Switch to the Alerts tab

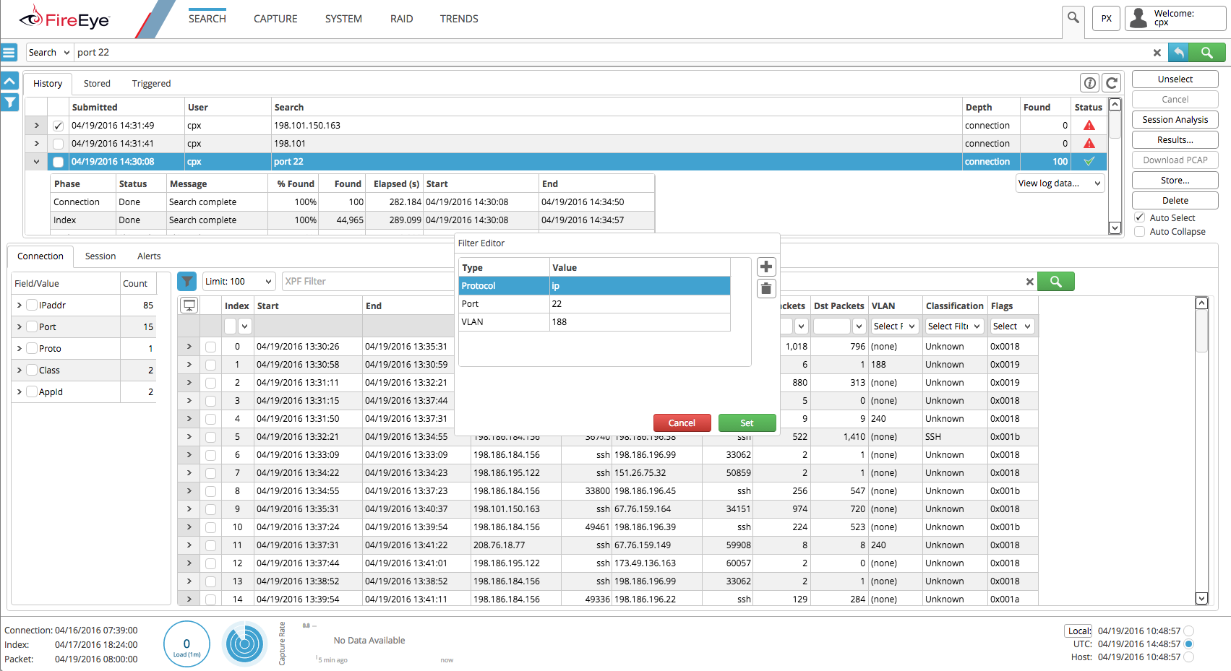point(149,256)
